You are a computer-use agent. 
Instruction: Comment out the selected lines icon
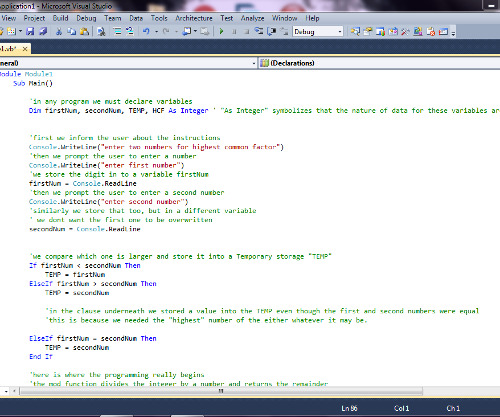117,31
